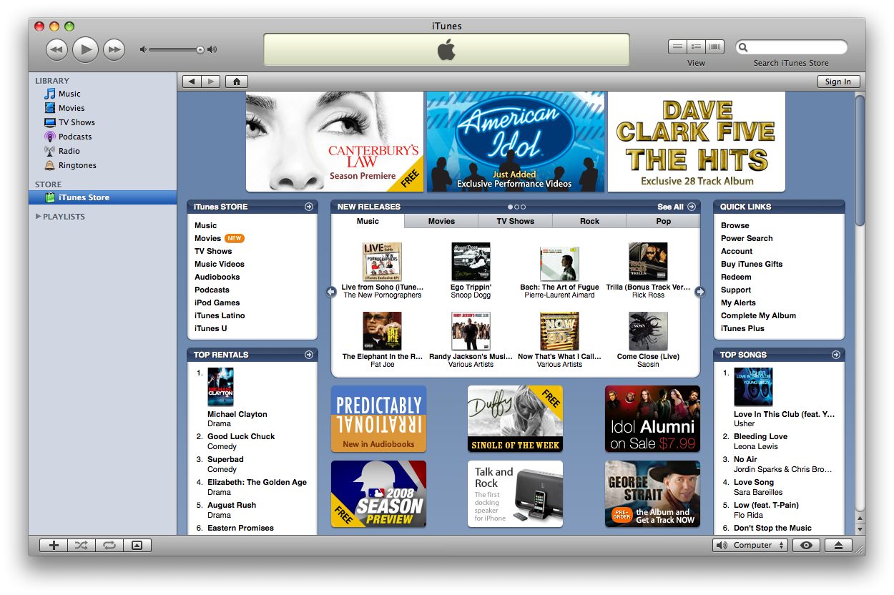Click Complete My Album link

pos(758,315)
